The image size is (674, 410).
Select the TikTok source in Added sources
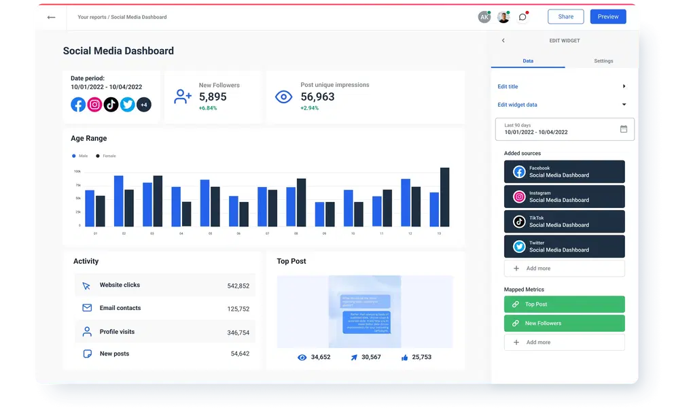tap(564, 221)
